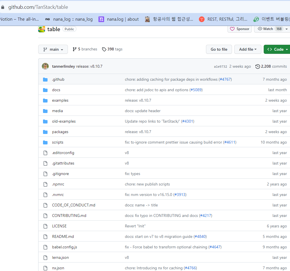Open the .npmrc file
Image resolution: width=290 pixels, height=271 pixels.
tap(58, 184)
